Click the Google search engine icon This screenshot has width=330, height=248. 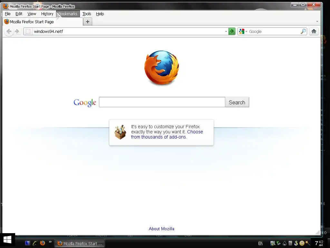(242, 31)
